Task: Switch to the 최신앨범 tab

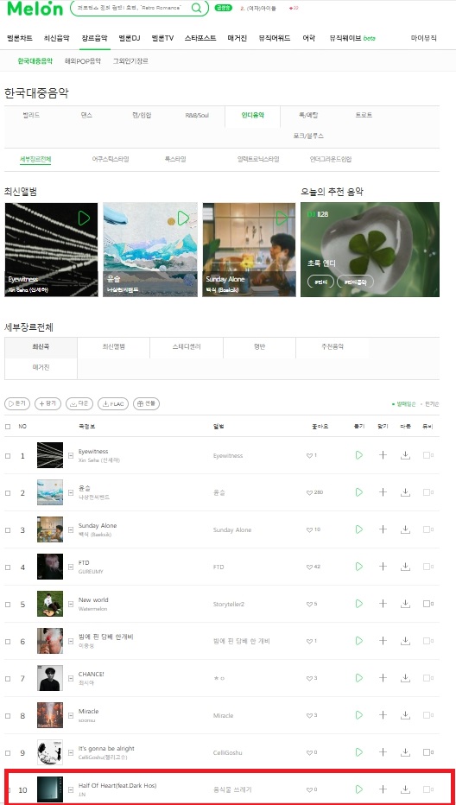Action: [x=113, y=346]
